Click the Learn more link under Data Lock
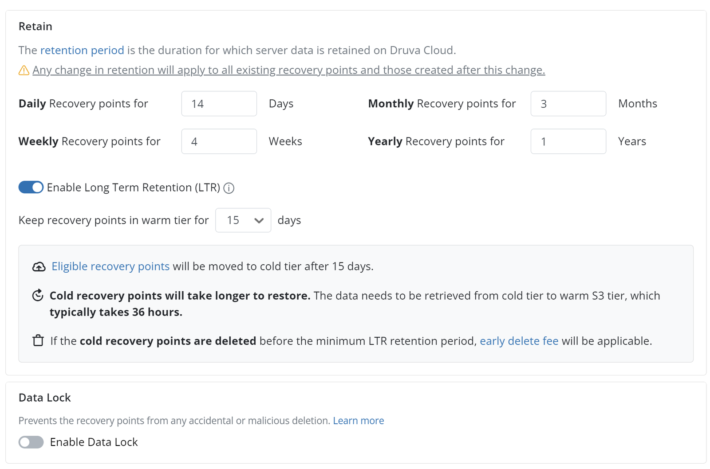 coord(358,420)
